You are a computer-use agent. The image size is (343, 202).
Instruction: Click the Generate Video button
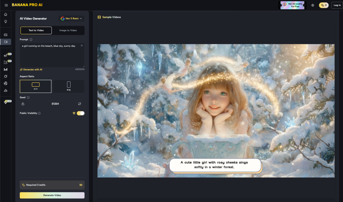pos(52,195)
